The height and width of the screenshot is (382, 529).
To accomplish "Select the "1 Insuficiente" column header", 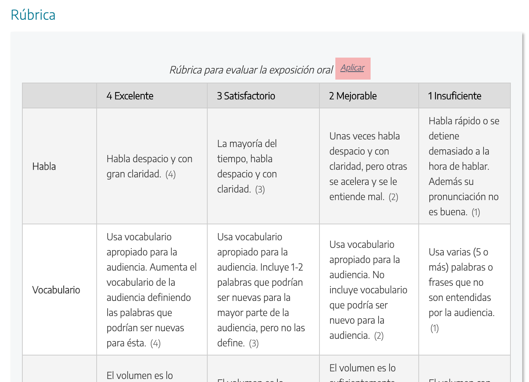I will tap(454, 95).
